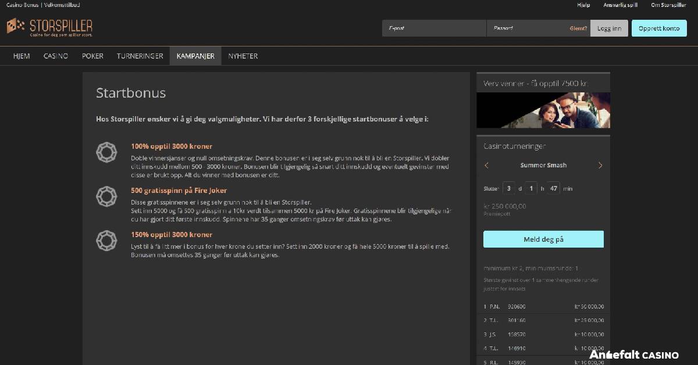Click the 500 gratisspinn på Fire Joker heading
Screen dimensions: 698x365
click(179, 191)
